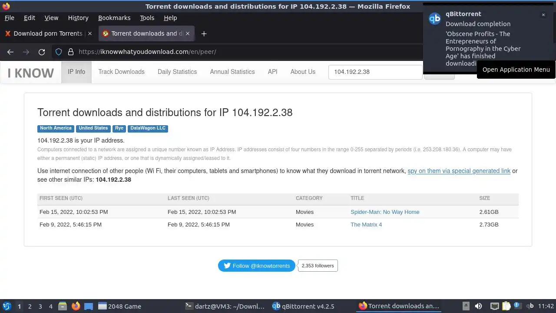Image resolution: width=556 pixels, height=313 pixels.
Task: Open the API page link
Action: 272,72
